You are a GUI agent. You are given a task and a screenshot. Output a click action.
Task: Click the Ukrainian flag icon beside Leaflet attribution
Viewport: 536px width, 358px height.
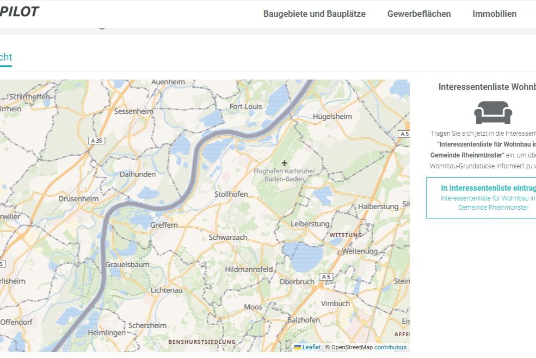coord(297,347)
